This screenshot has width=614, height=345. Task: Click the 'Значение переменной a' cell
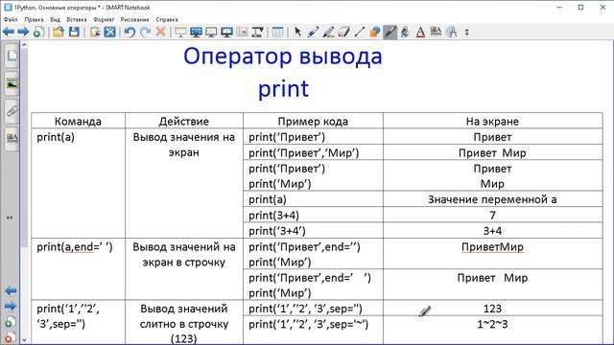[x=492, y=199]
